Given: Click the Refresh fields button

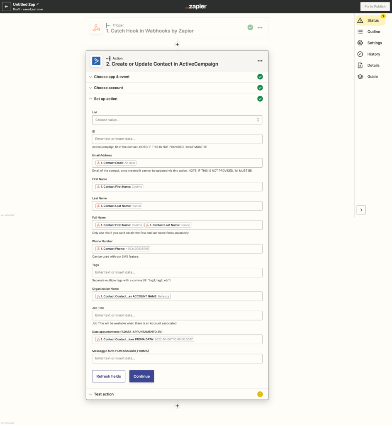Looking at the screenshot, I should tap(109, 376).
